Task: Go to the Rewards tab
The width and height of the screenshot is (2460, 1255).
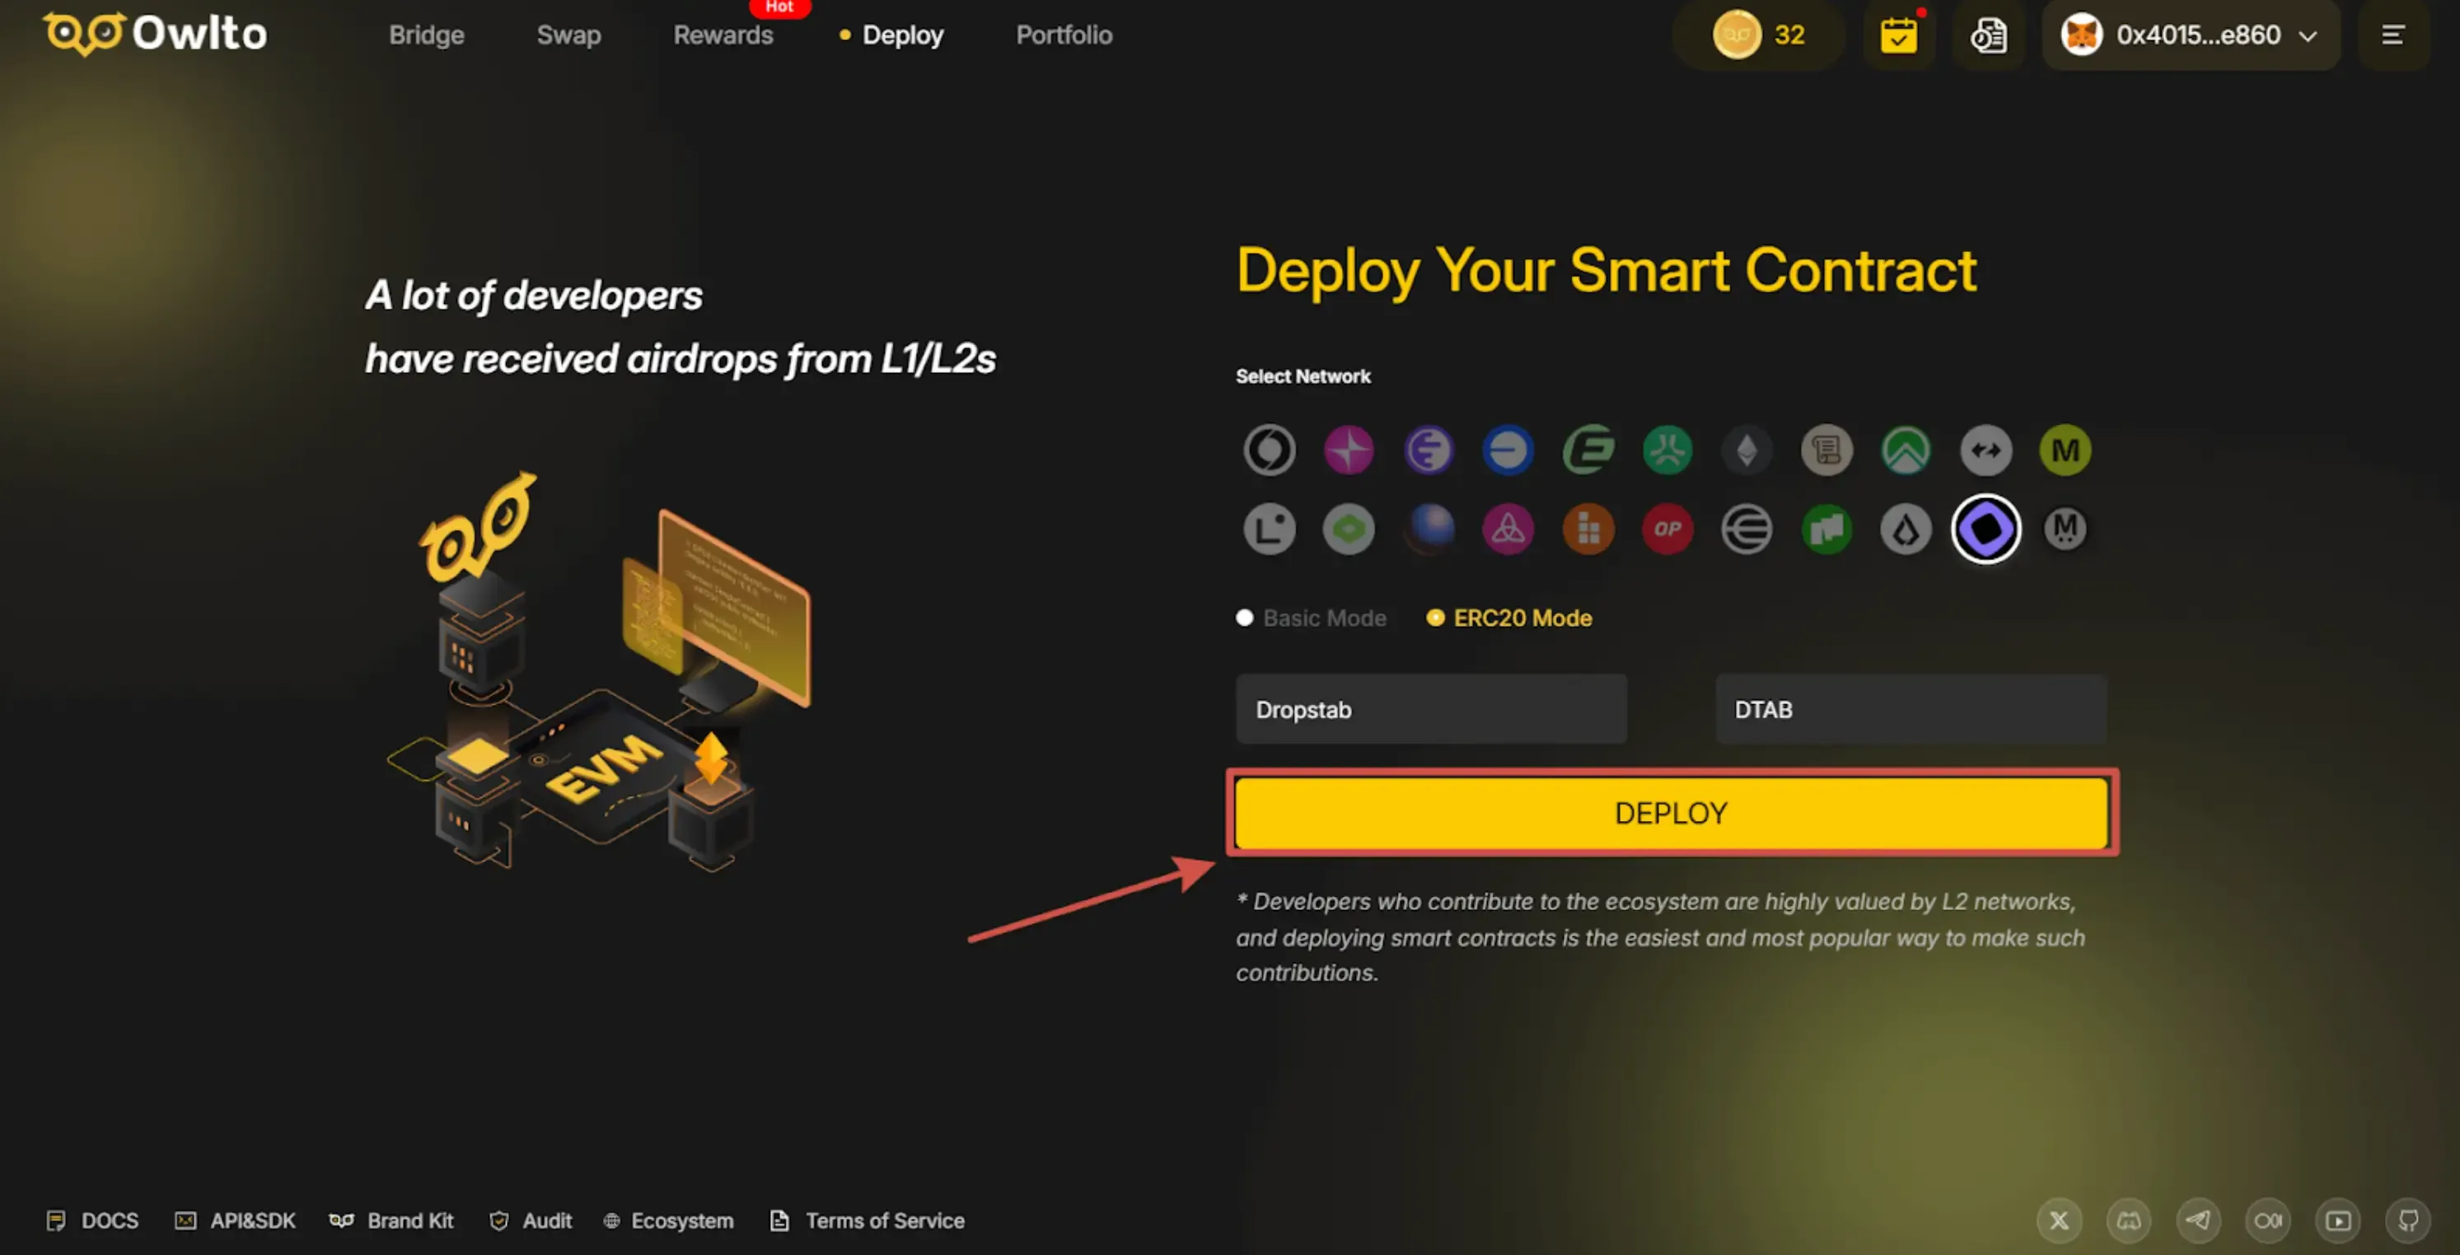Action: coord(723,35)
